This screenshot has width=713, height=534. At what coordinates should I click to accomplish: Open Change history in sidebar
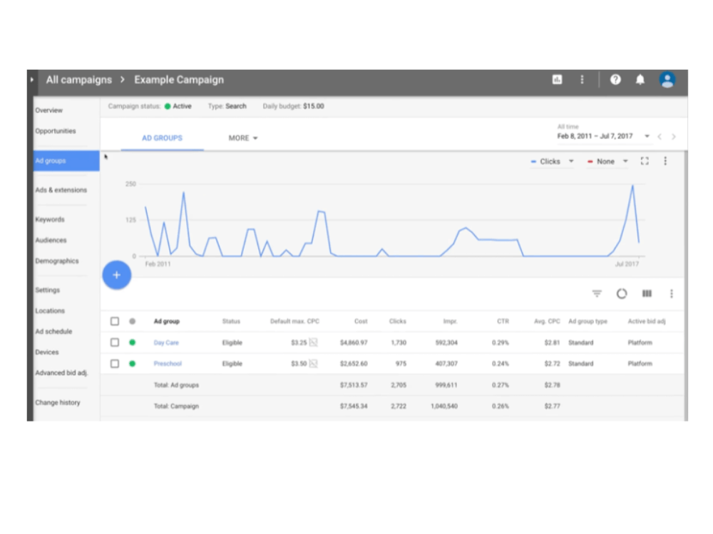coord(57,402)
